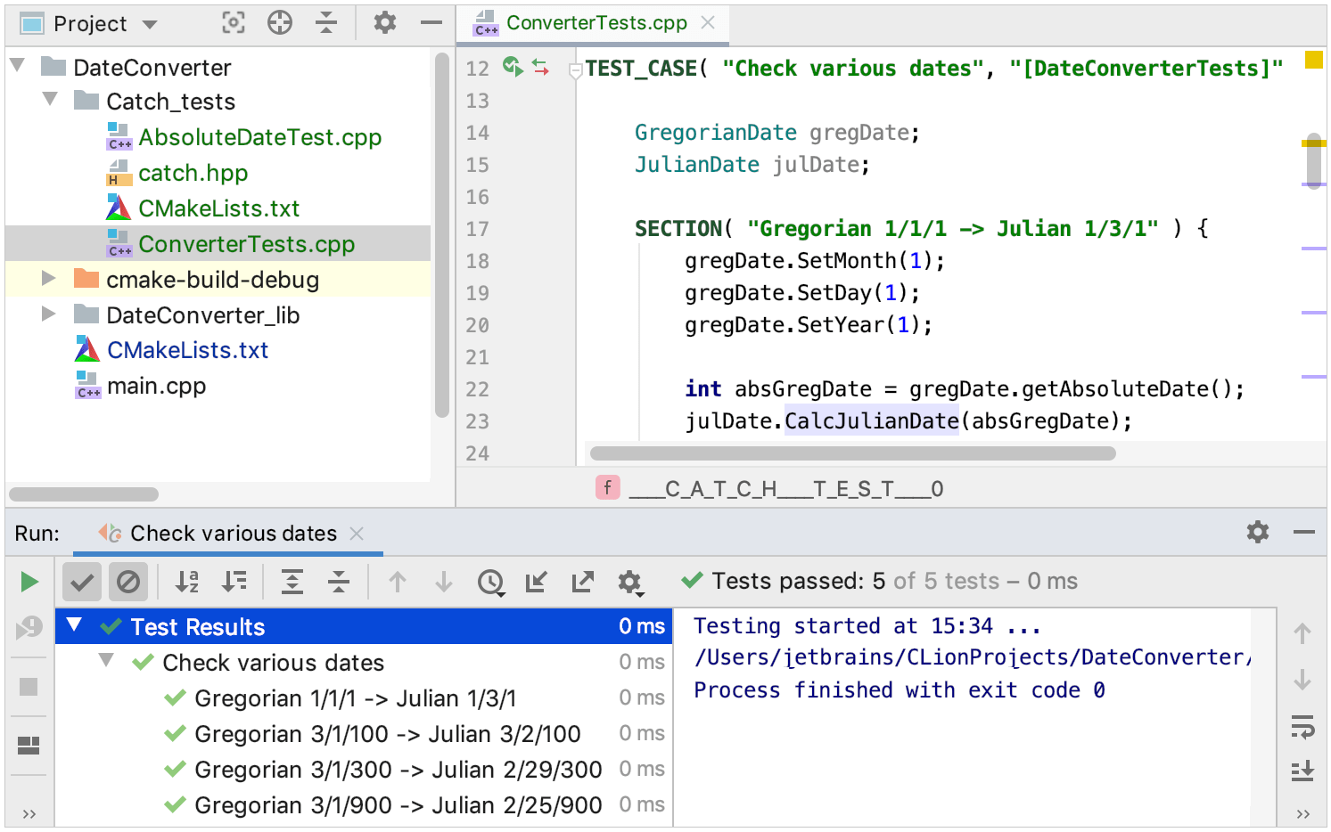
Task: Click the editor vertical scrollbar thumb
Action: (1314, 161)
